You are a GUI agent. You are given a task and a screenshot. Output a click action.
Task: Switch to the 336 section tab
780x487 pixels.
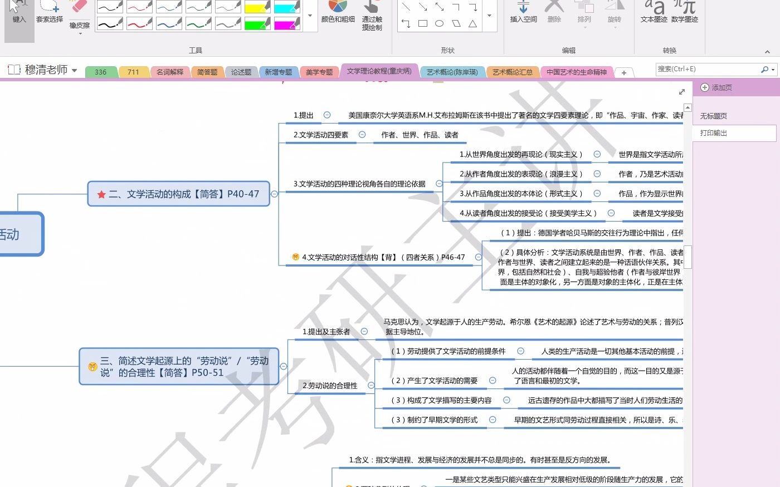coord(101,72)
